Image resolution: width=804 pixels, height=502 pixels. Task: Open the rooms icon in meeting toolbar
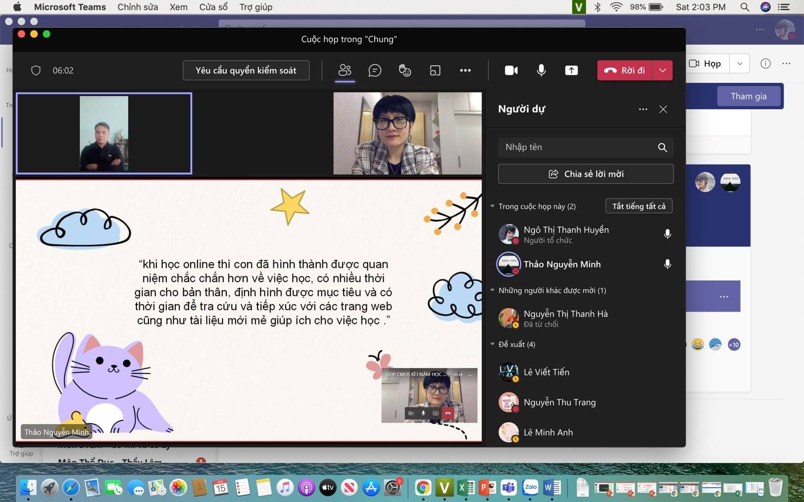pyautogui.click(x=435, y=70)
